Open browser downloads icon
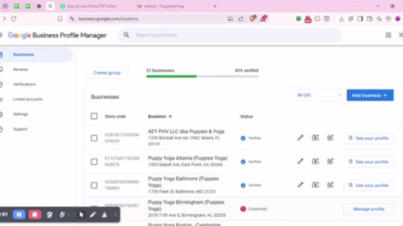Viewport: 403px width, 226px height. pos(342,18)
